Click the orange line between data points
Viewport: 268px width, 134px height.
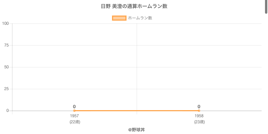pyautogui.click(x=137, y=111)
